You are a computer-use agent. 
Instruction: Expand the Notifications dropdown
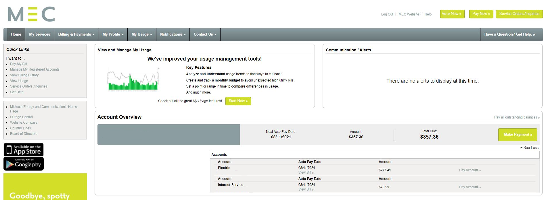(x=173, y=34)
